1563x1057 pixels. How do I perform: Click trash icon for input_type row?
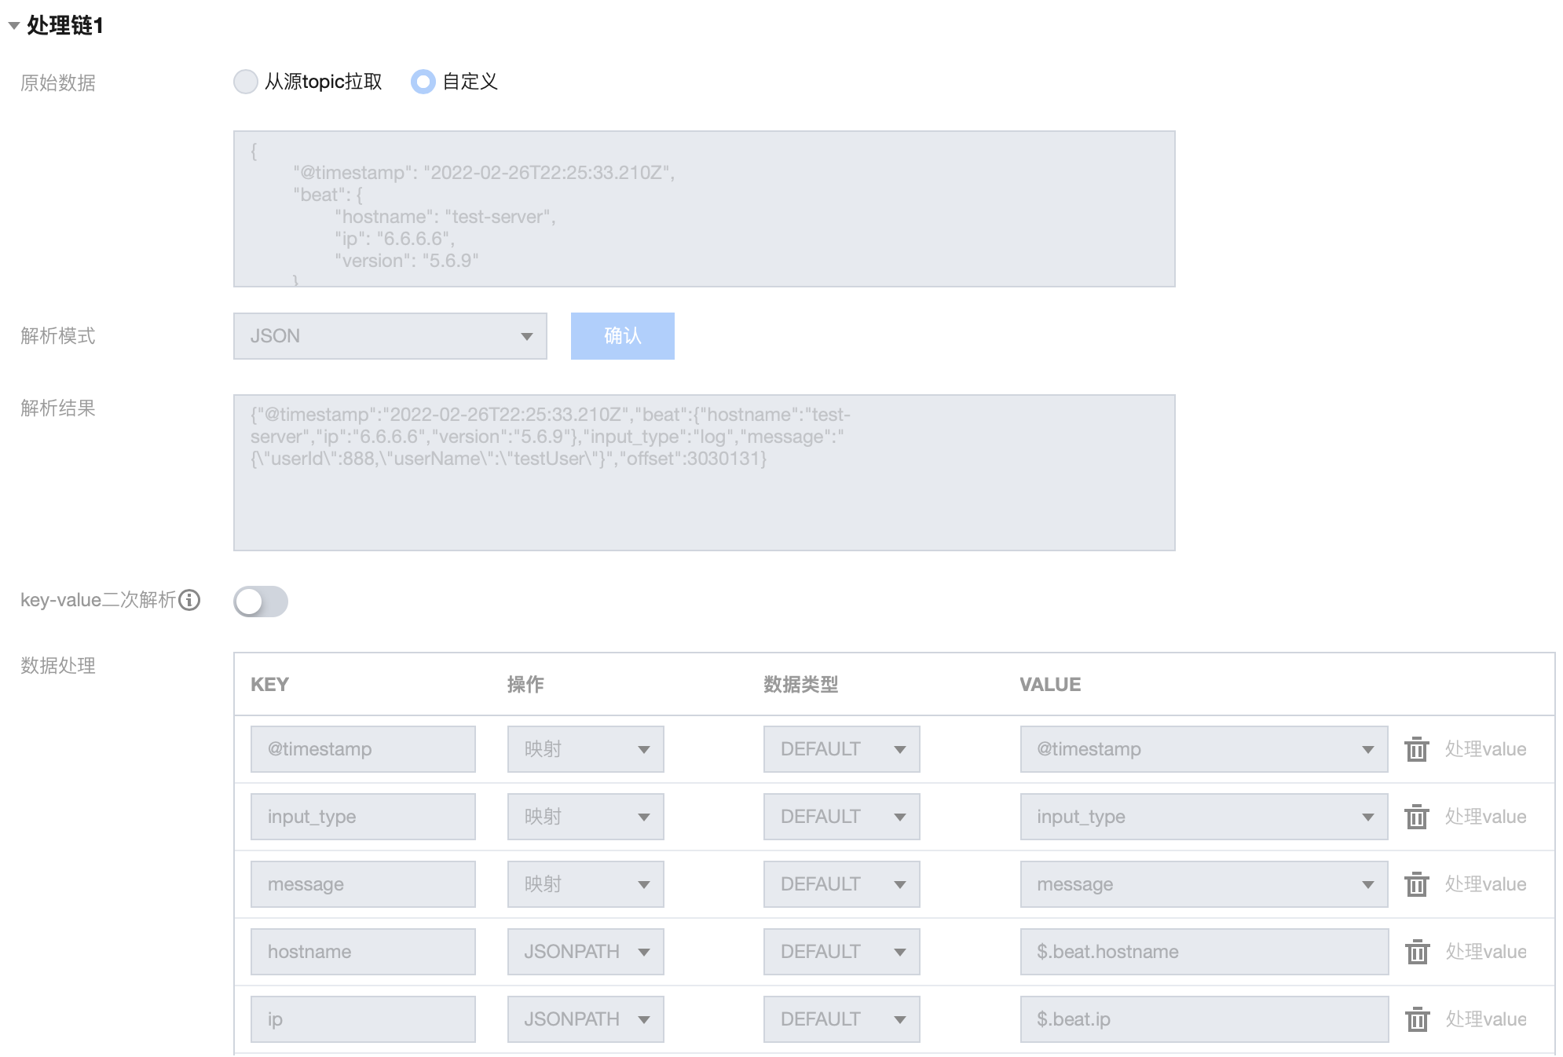(1416, 817)
